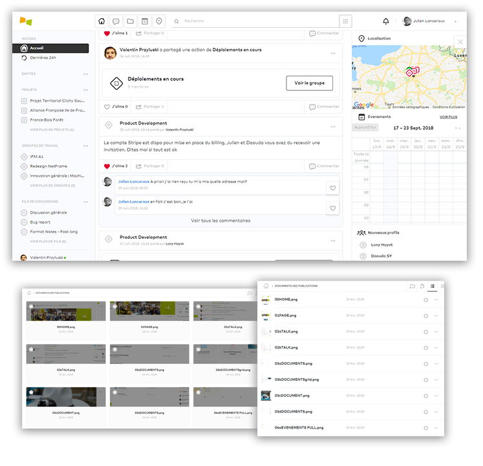The height and width of the screenshot is (466, 483).
Task: Expand more options for Déploiements en cours post
Action: pyautogui.click(x=333, y=53)
